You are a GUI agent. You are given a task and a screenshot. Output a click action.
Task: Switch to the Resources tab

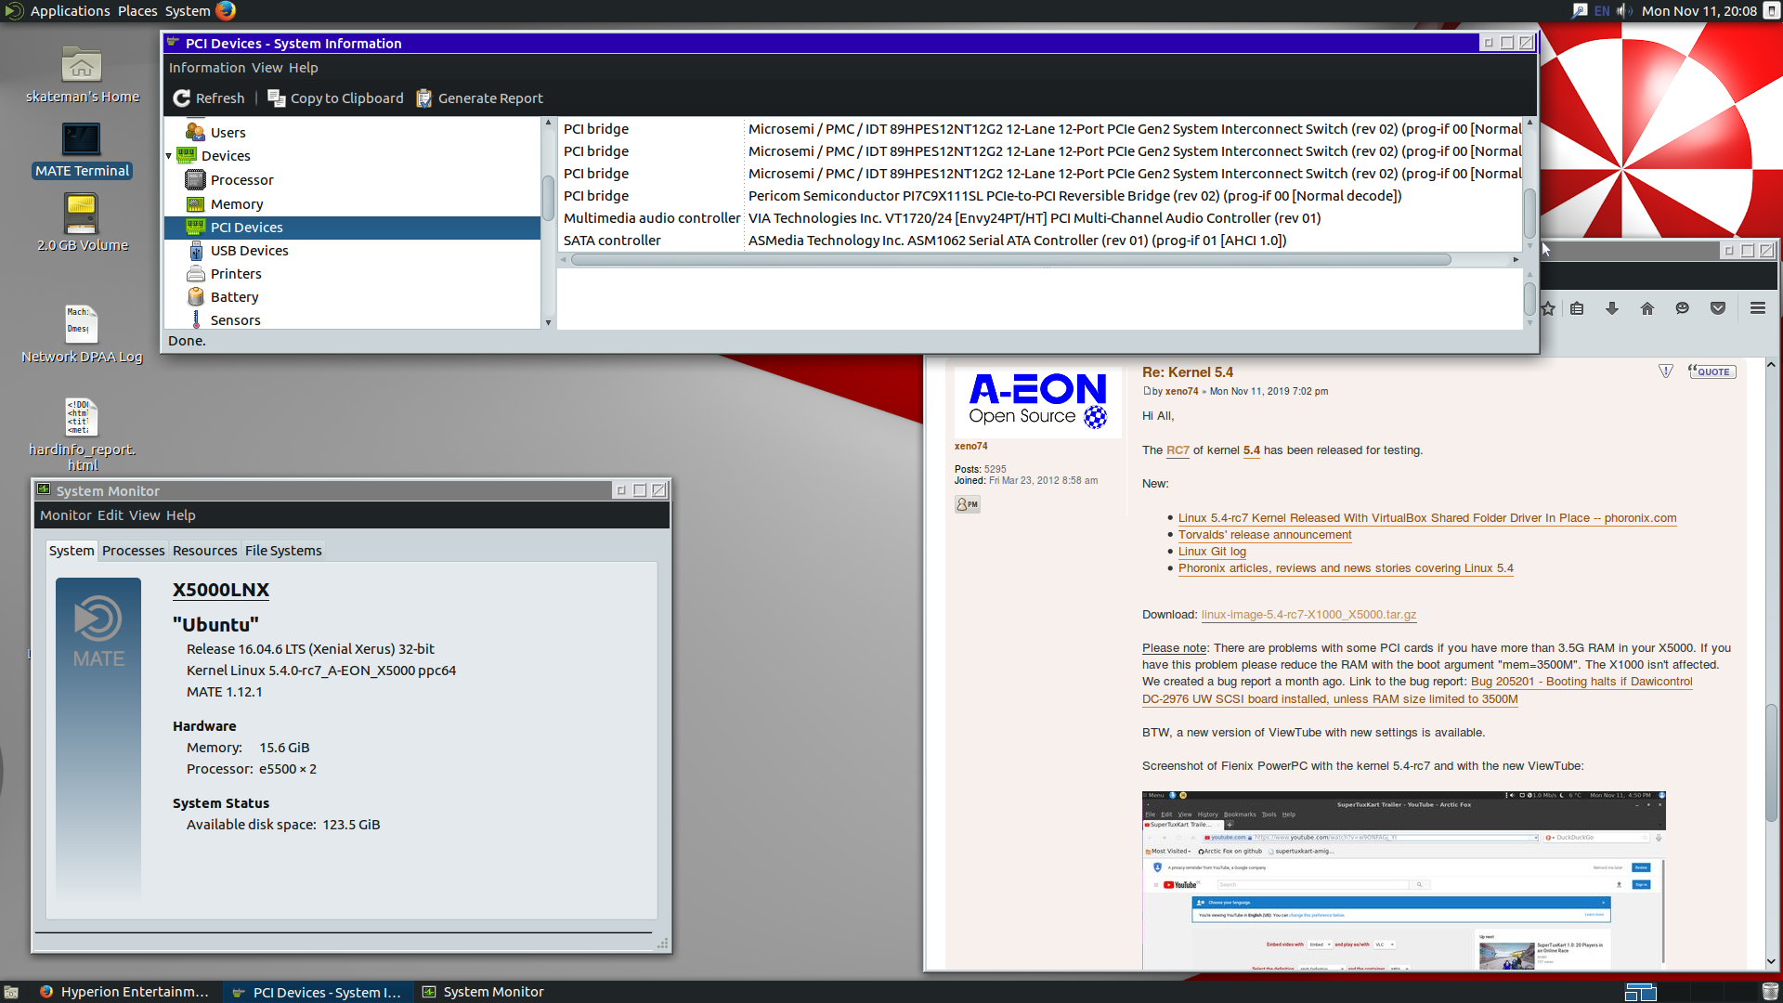point(205,551)
